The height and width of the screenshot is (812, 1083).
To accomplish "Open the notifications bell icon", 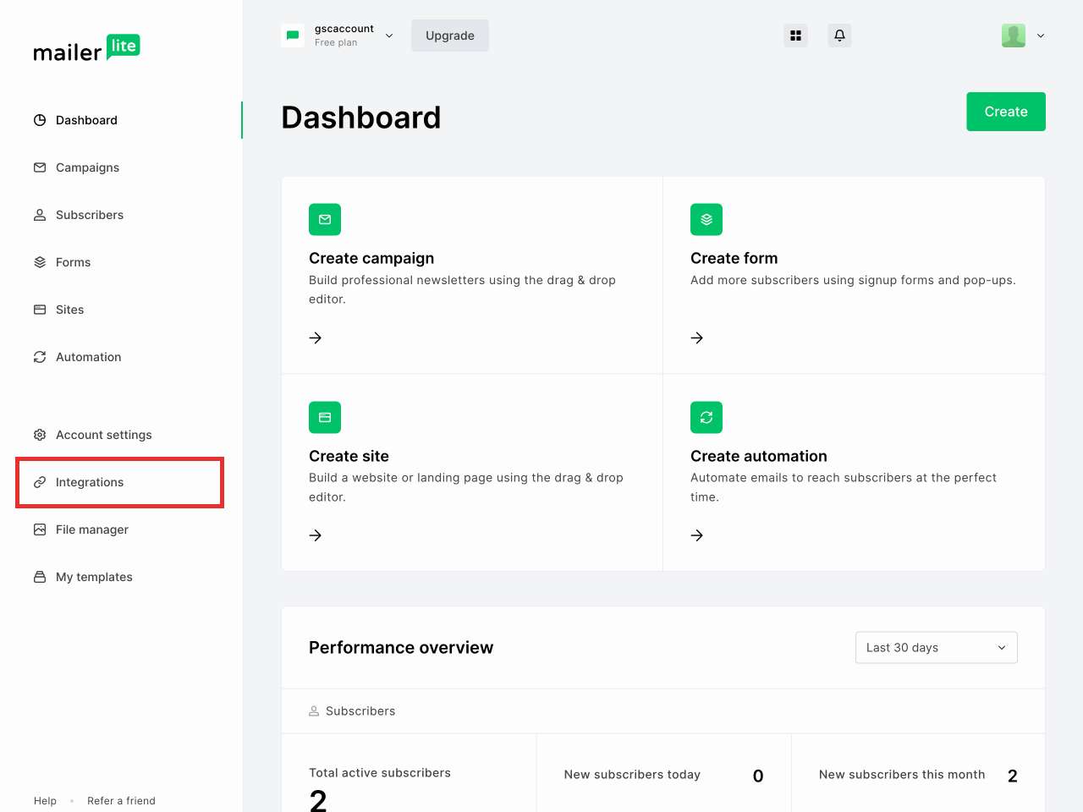I will (x=838, y=36).
